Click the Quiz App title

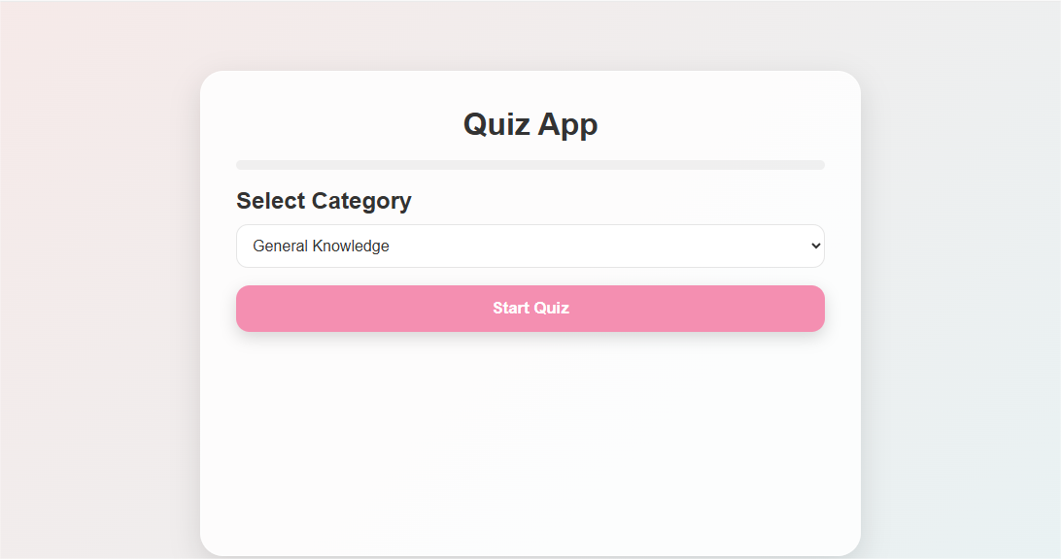tap(530, 124)
